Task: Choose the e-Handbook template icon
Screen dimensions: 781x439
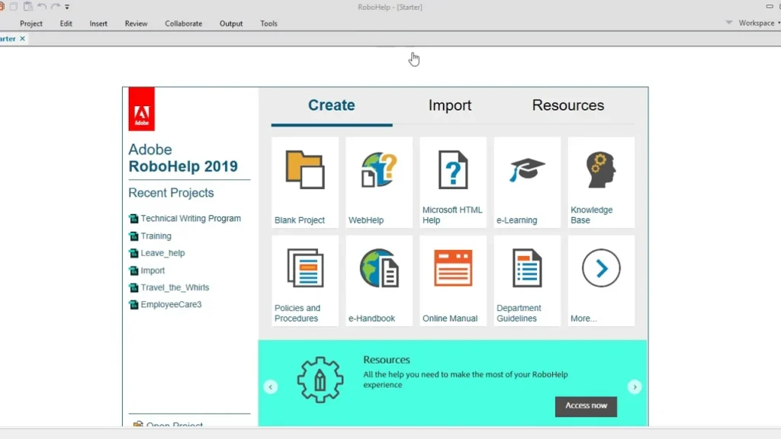Action: tap(378, 268)
